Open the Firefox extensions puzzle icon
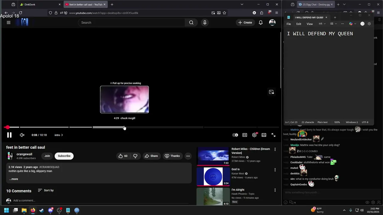The width and height of the screenshot is (383, 215). pyautogui.click(x=262, y=13)
